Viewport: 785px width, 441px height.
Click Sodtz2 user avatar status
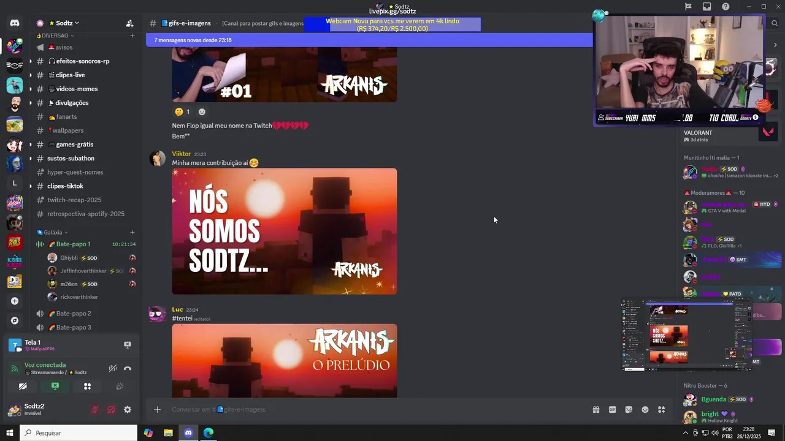[14, 410]
